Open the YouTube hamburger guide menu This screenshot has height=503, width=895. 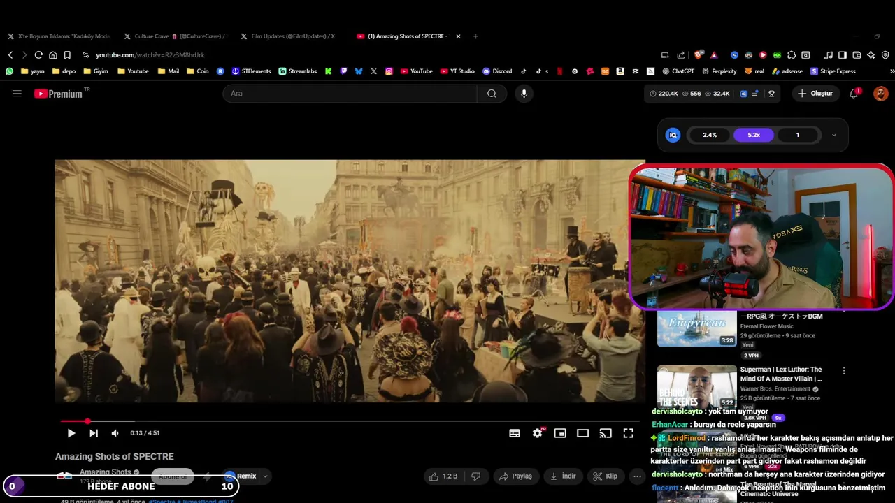(17, 93)
